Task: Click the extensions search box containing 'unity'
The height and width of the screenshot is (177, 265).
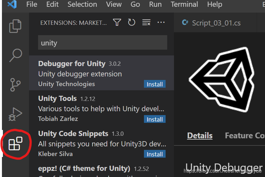Action: tap(103, 43)
